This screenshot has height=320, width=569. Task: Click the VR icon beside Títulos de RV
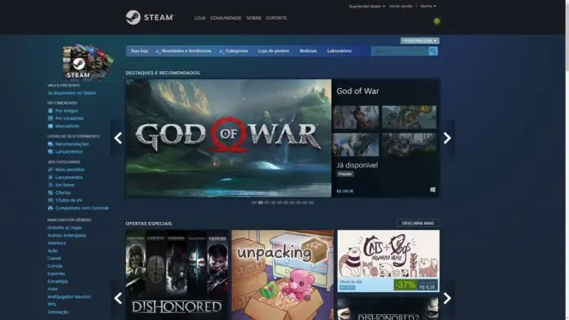click(51, 200)
